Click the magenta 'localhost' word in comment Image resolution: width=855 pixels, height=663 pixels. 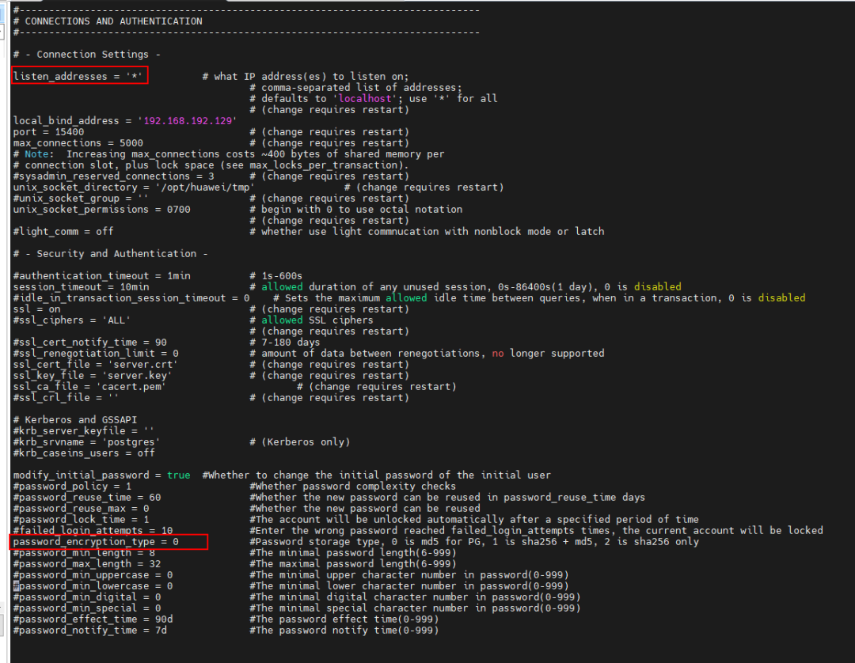(x=365, y=99)
